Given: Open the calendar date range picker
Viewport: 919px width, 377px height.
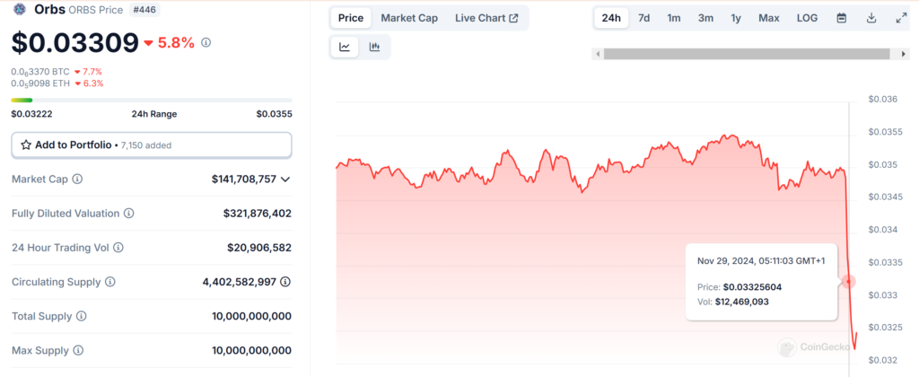Looking at the screenshot, I should click(x=841, y=18).
